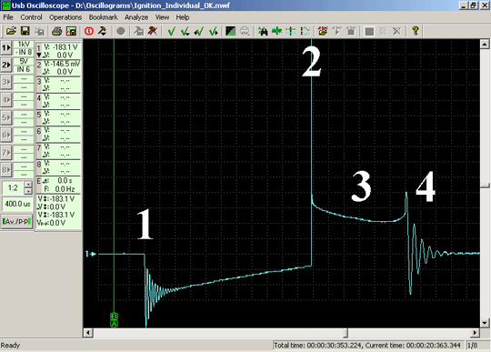Click the Total time readout in status bar
491x352 pixels.
pyautogui.click(x=318, y=345)
